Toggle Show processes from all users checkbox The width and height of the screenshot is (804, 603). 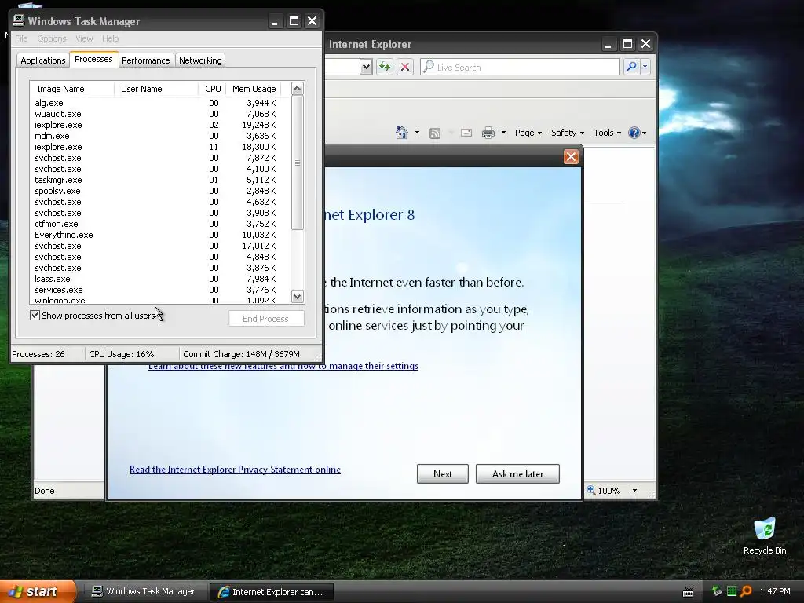click(x=35, y=316)
